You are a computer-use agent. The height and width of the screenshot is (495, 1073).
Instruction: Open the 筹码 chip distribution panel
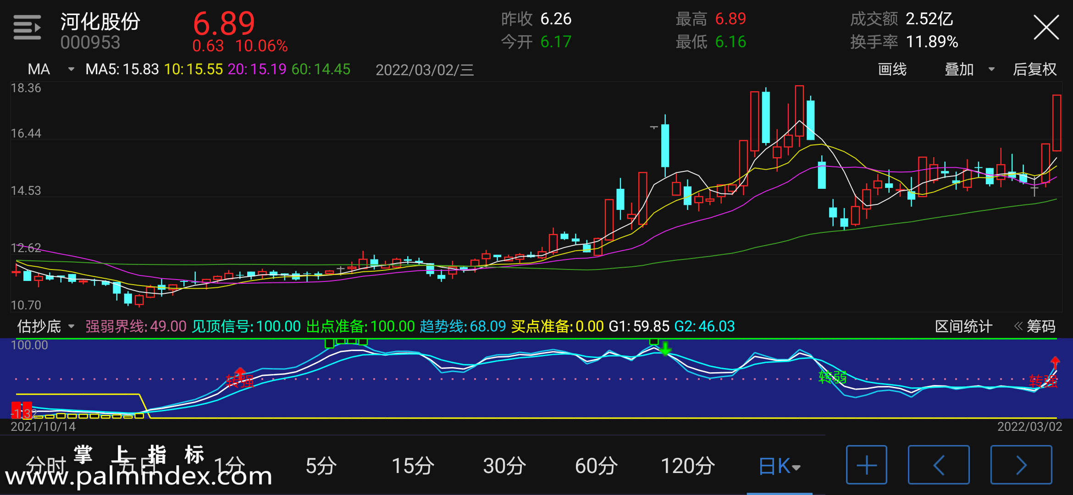point(1035,326)
